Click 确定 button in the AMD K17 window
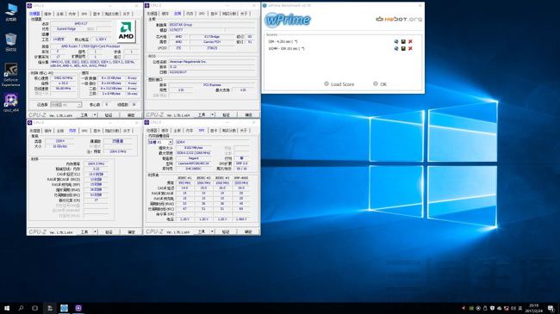This screenshot has height=314, width=560. [131, 115]
